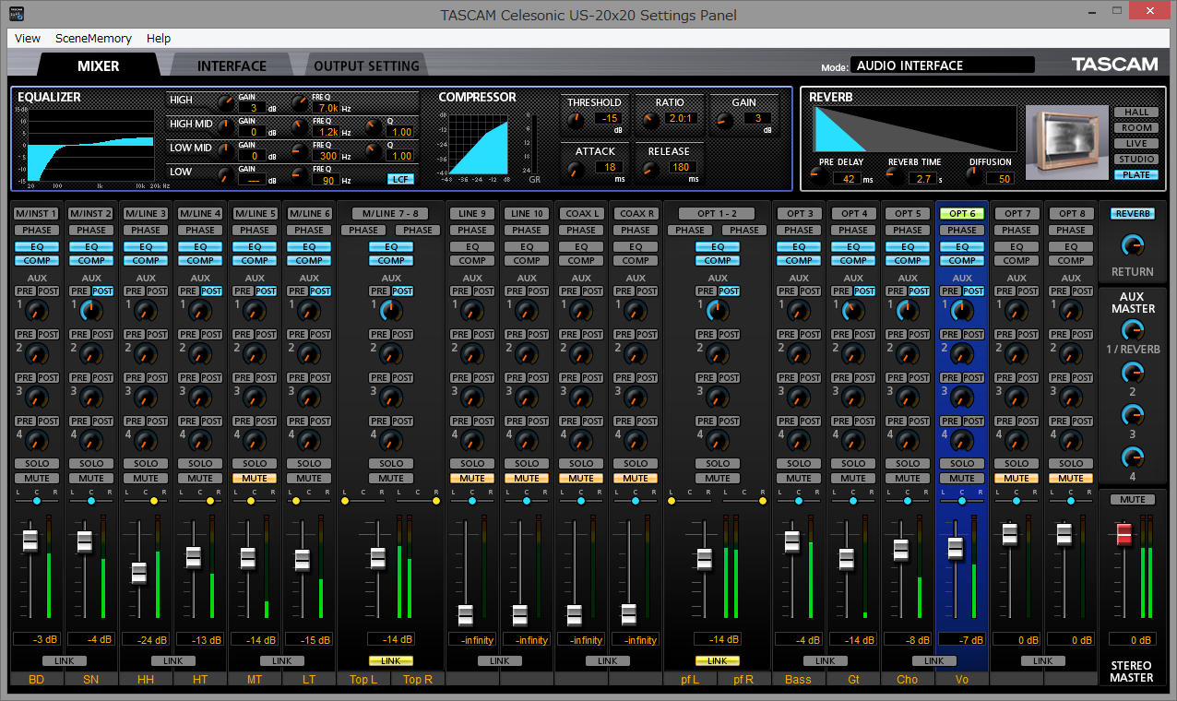Switch to the MIXER tab
The width and height of the screenshot is (1177, 701).
(99, 65)
